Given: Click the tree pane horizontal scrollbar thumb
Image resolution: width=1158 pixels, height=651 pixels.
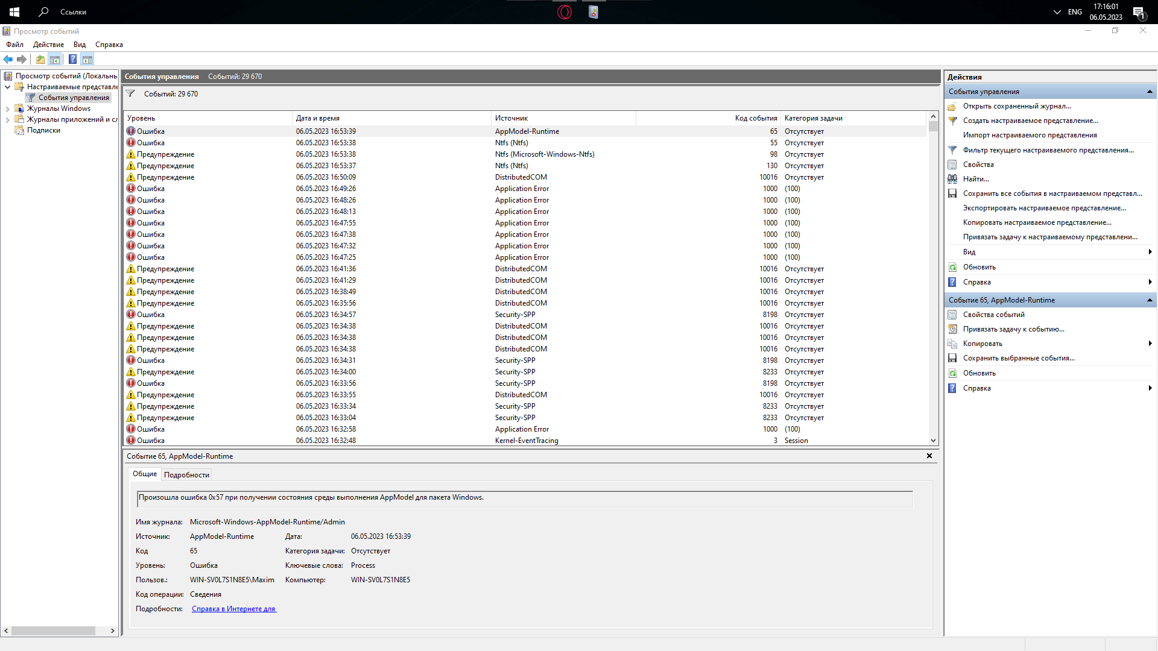Looking at the screenshot, I should (x=53, y=631).
